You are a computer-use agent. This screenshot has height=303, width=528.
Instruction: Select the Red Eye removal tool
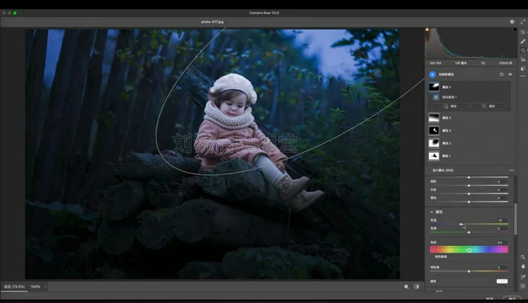click(523, 59)
